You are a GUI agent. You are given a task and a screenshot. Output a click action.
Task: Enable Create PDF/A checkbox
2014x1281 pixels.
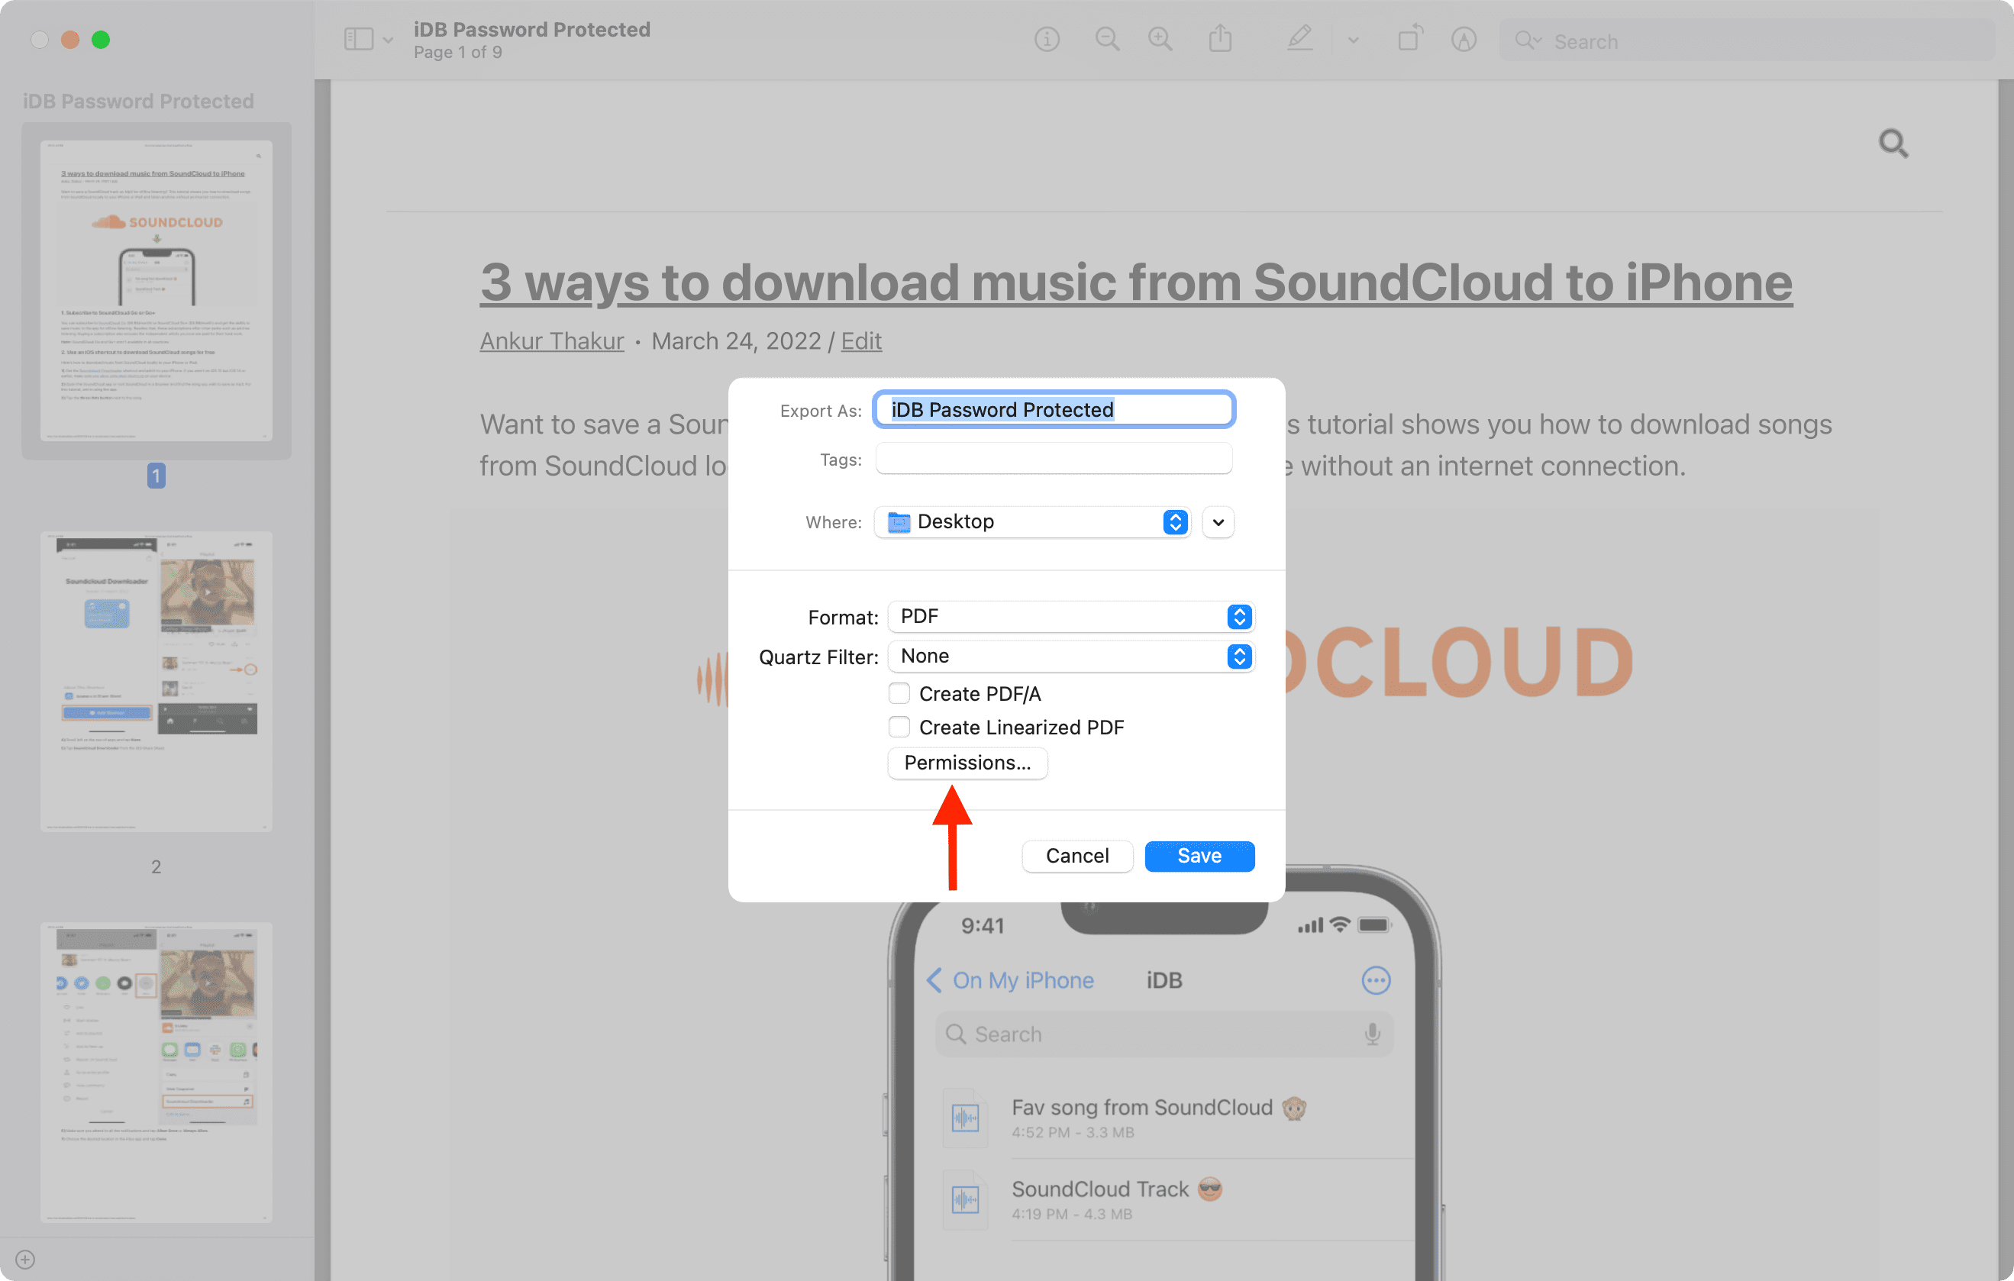coord(899,693)
